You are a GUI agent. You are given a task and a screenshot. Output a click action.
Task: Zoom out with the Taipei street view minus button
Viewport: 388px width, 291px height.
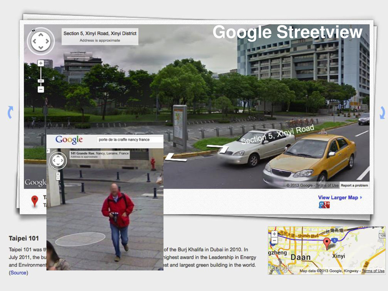coord(41,89)
